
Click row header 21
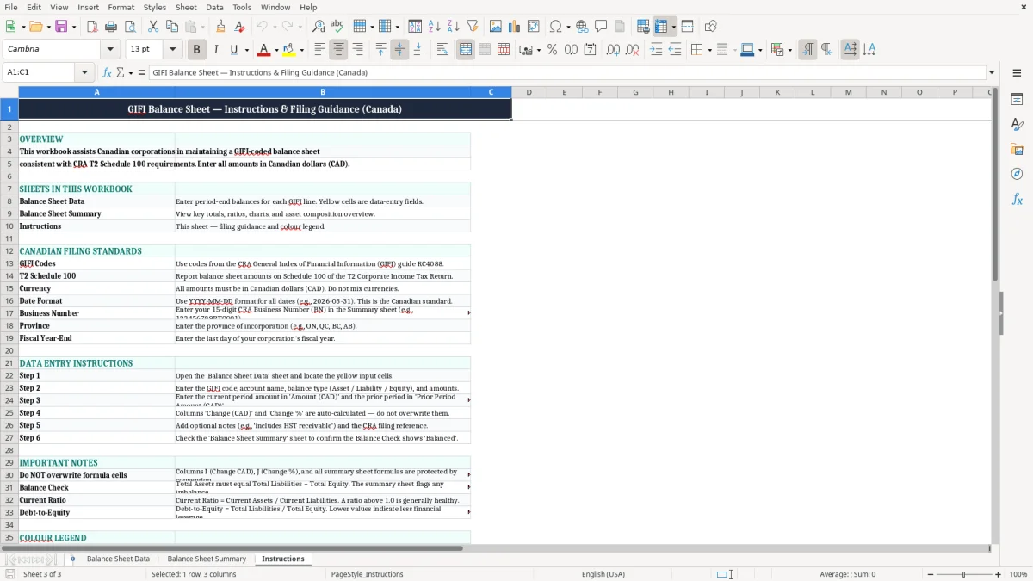pos(9,363)
